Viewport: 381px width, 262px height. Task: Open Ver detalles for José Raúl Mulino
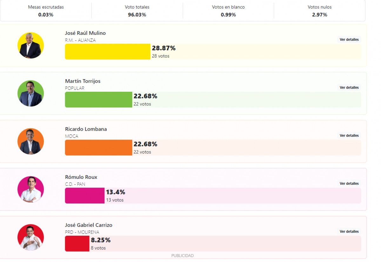349,40
